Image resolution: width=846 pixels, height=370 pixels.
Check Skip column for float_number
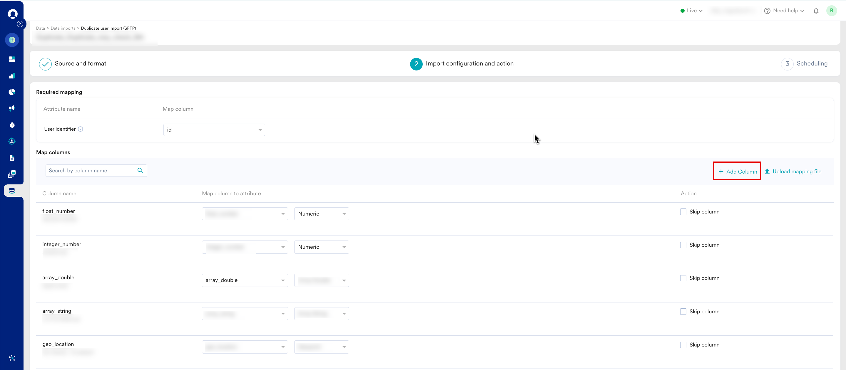(683, 212)
